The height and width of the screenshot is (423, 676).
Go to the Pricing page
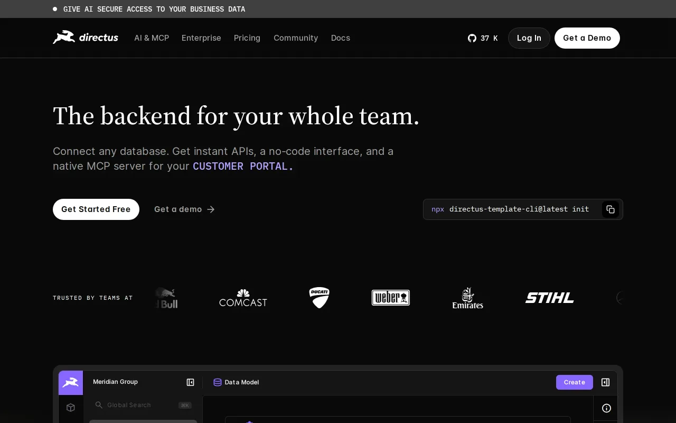point(247,38)
